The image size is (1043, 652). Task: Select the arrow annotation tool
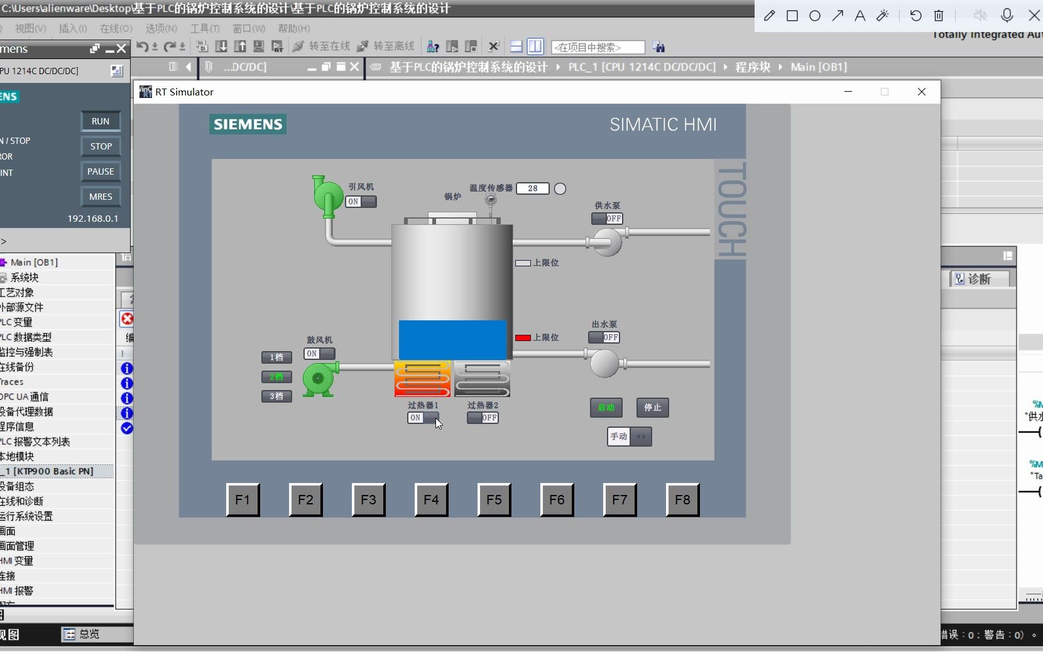tap(838, 16)
